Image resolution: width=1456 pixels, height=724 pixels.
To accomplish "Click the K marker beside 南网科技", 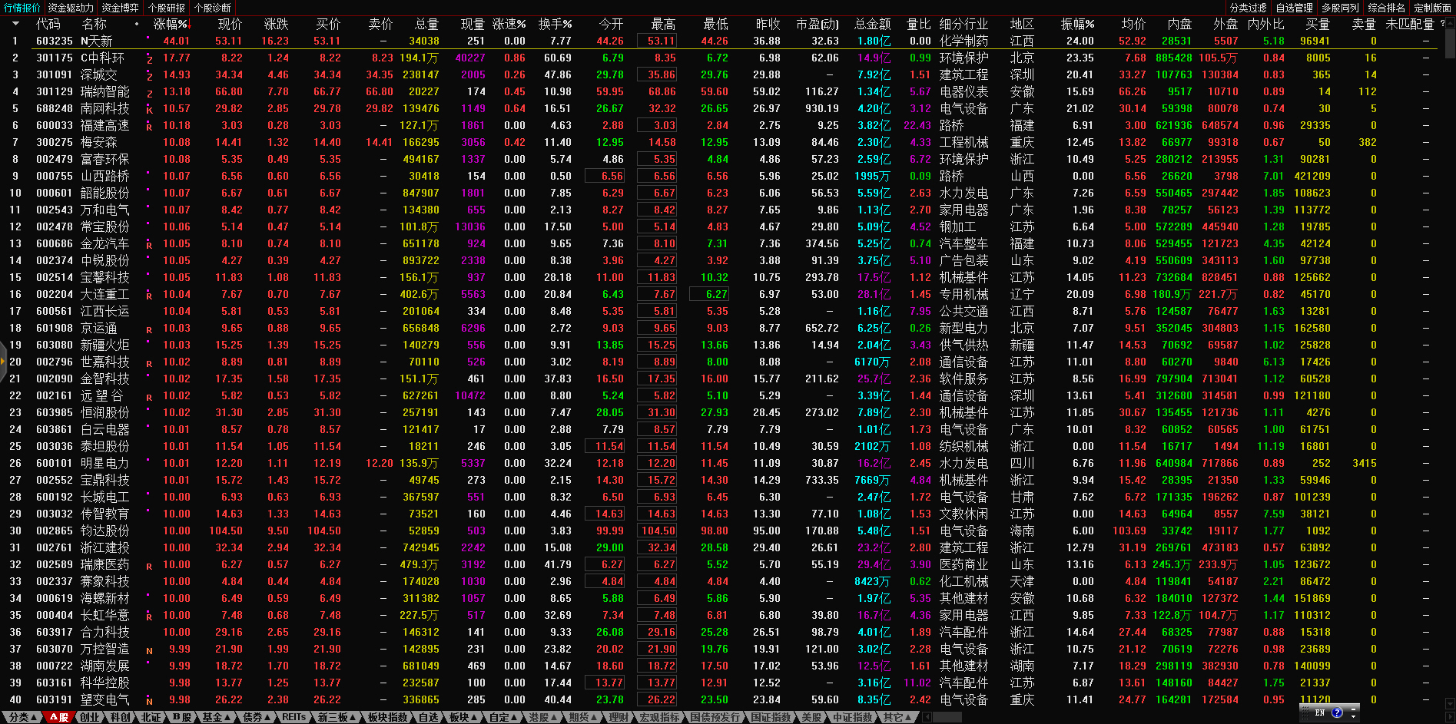I will point(149,110).
